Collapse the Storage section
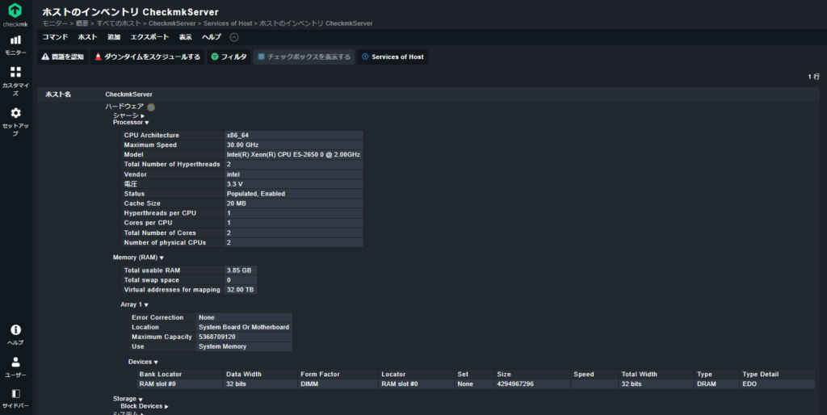Viewport: 827px width, 415px height. pos(128,399)
